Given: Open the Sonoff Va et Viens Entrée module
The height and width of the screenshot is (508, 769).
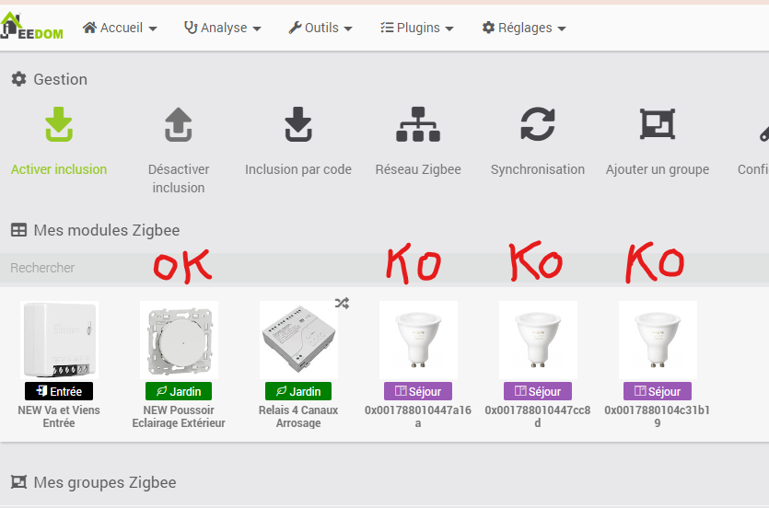Looking at the screenshot, I should (59, 340).
